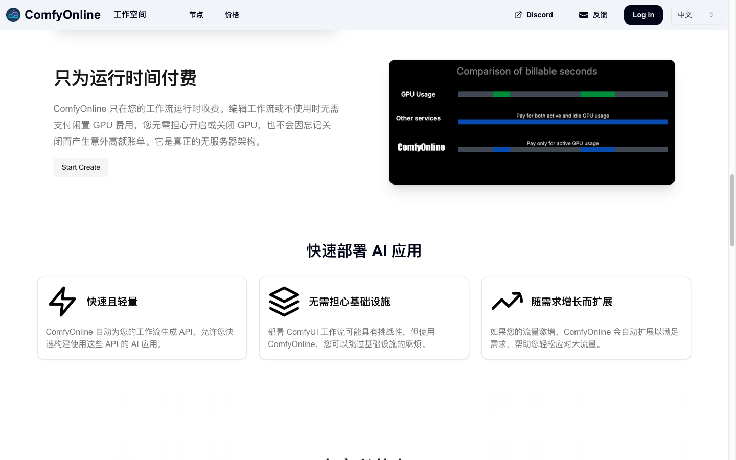This screenshot has height=460, width=736.
Task: Click the paragraph starting ComfyOnline 只在您的工作流
Action: point(196,125)
